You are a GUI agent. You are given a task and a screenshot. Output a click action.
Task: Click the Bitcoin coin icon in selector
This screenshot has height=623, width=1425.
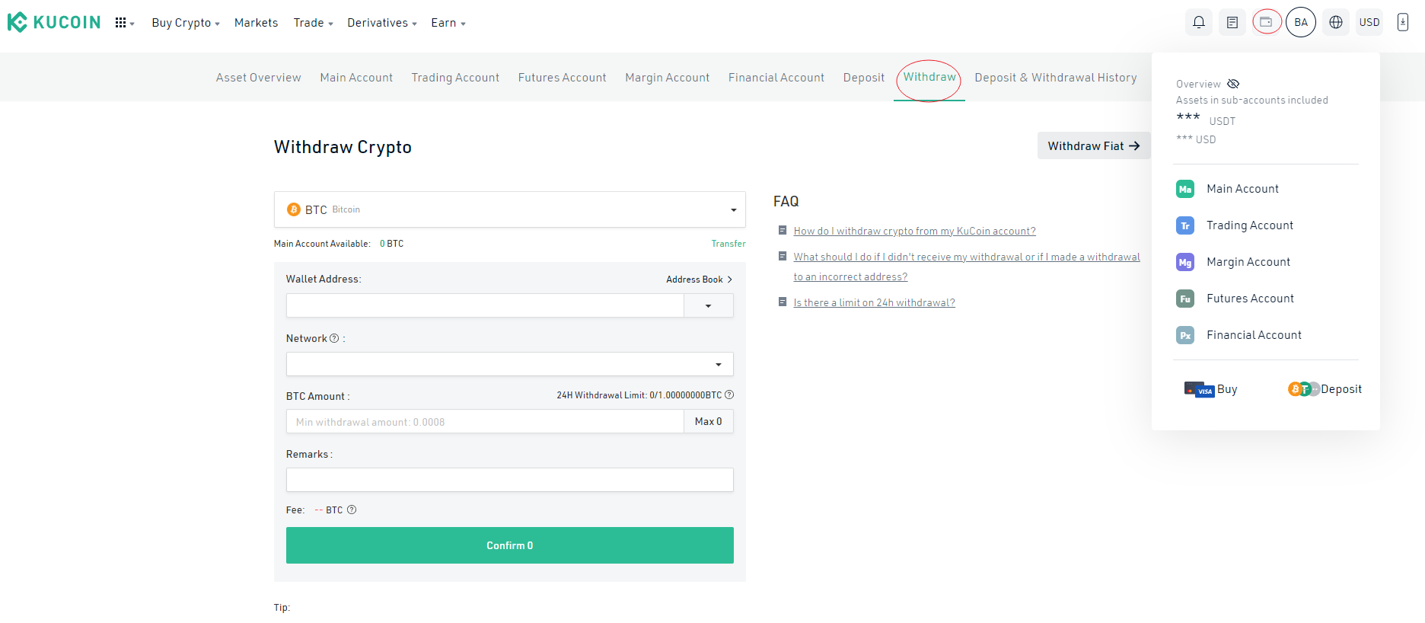click(x=294, y=209)
